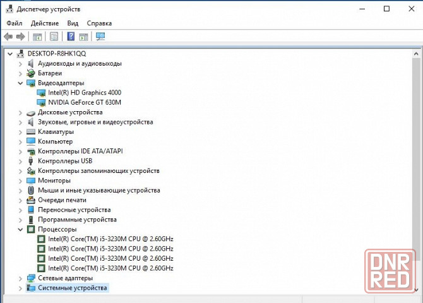This screenshot has width=423, height=303.
Task: Collapse the Процессоры category
Action: pos(20,230)
